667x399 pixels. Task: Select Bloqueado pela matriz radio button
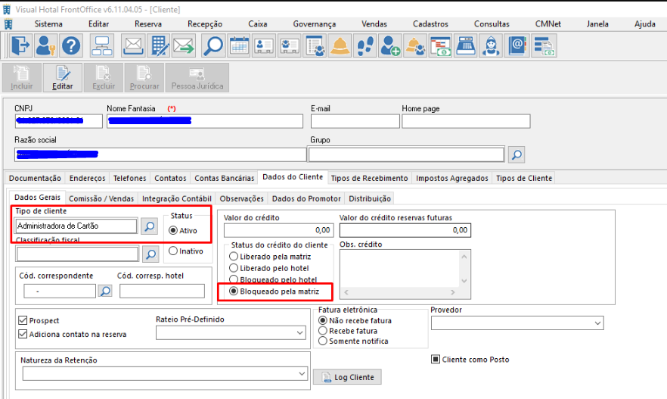tap(234, 291)
